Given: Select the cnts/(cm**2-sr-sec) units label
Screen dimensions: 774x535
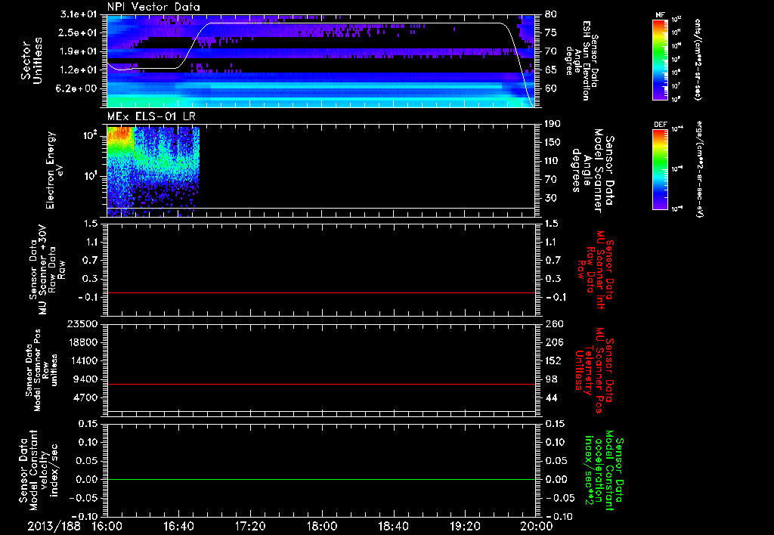Looking at the screenshot, I should pyautogui.click(x=698, y=59).
